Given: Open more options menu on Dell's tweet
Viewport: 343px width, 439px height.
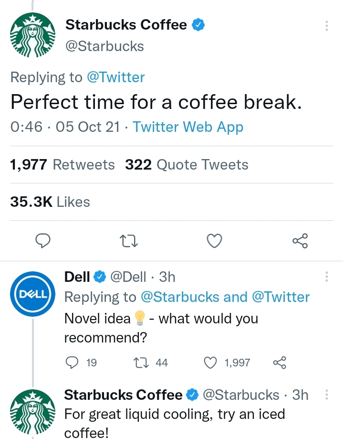Looking at the screenshot, I should [326, 277].
